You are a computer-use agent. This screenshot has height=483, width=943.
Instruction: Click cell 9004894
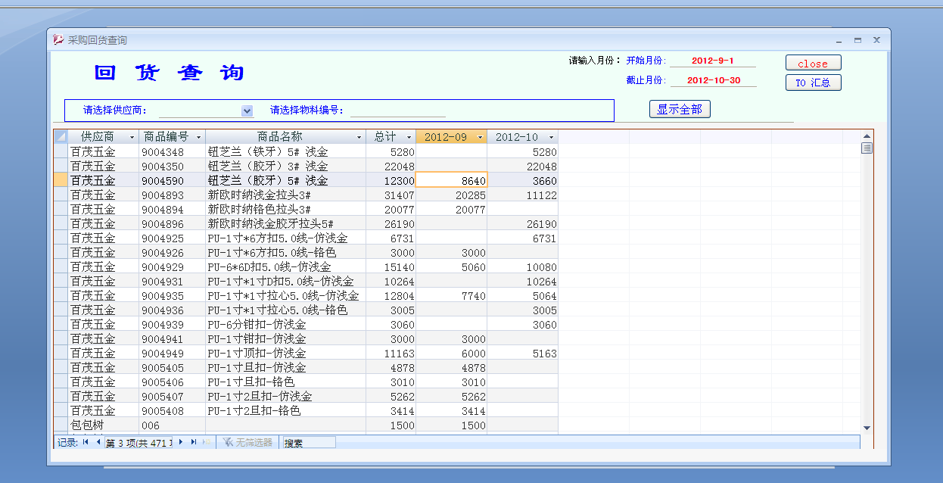[172, 209]
